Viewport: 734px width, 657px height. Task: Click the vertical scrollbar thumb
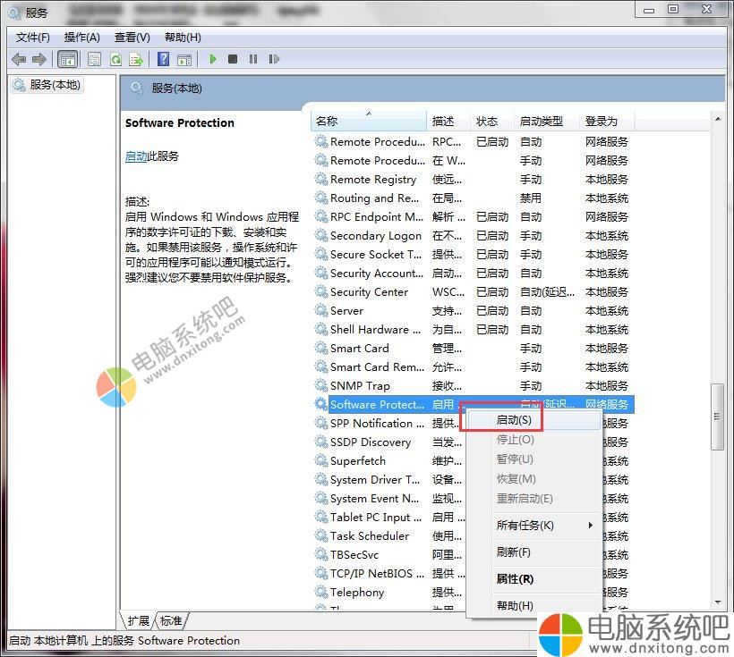coord(717,417)
